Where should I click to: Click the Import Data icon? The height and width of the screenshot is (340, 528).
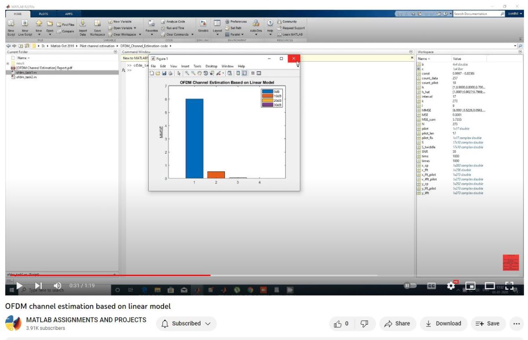(x=83, y=23)
